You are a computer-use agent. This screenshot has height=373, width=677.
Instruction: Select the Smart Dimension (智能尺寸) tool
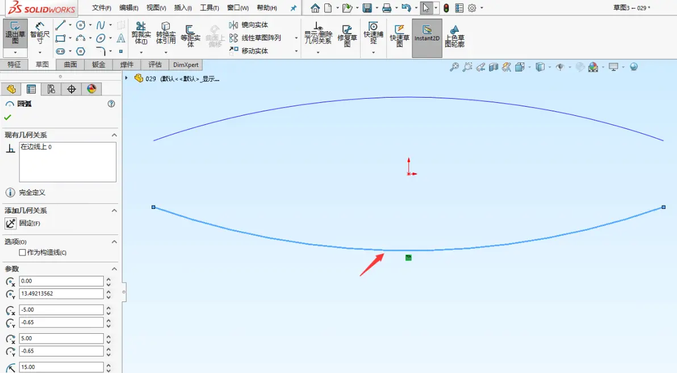(x=40, y=33)
